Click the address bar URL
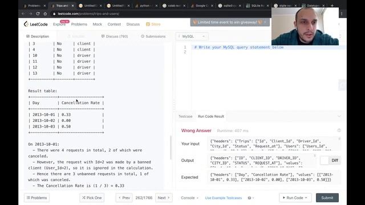 (88, 14)
